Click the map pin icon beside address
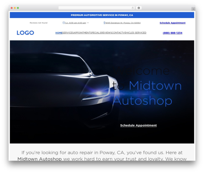 click(104, 23)
